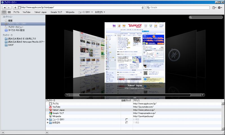Select the 8 項目 cell
Viewport: 225px width, 135px height.
pos(136,120)
